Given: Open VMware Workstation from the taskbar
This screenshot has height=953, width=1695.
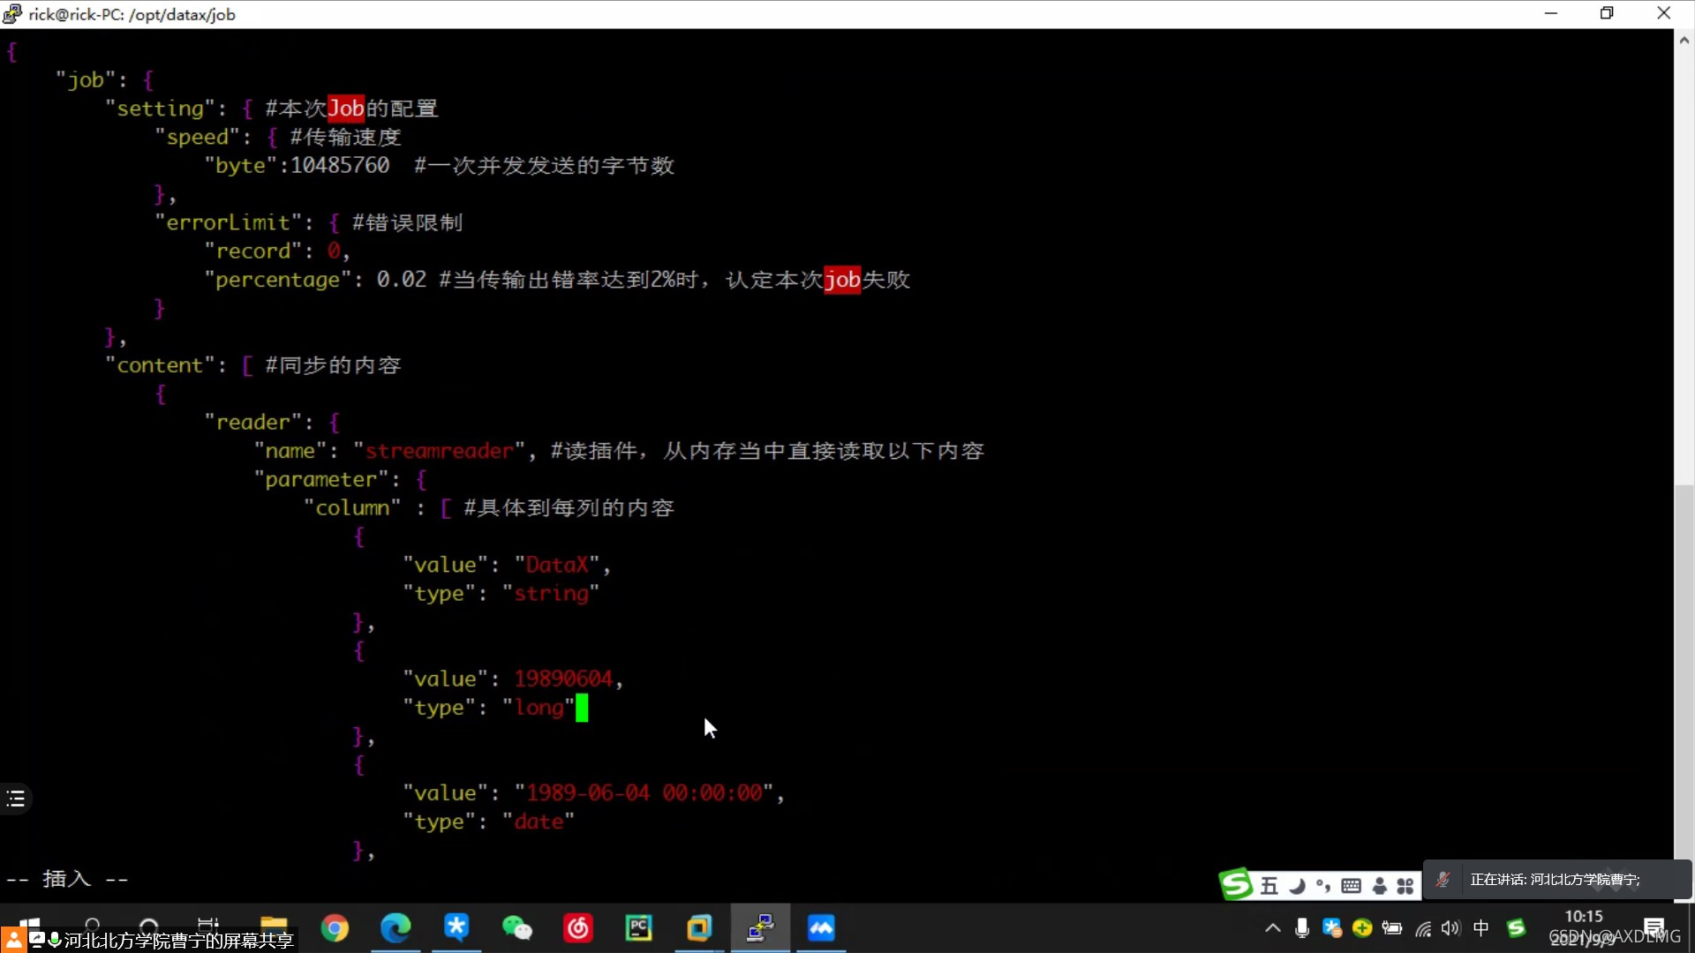Looking at the screenshot, I should (699, 927).
